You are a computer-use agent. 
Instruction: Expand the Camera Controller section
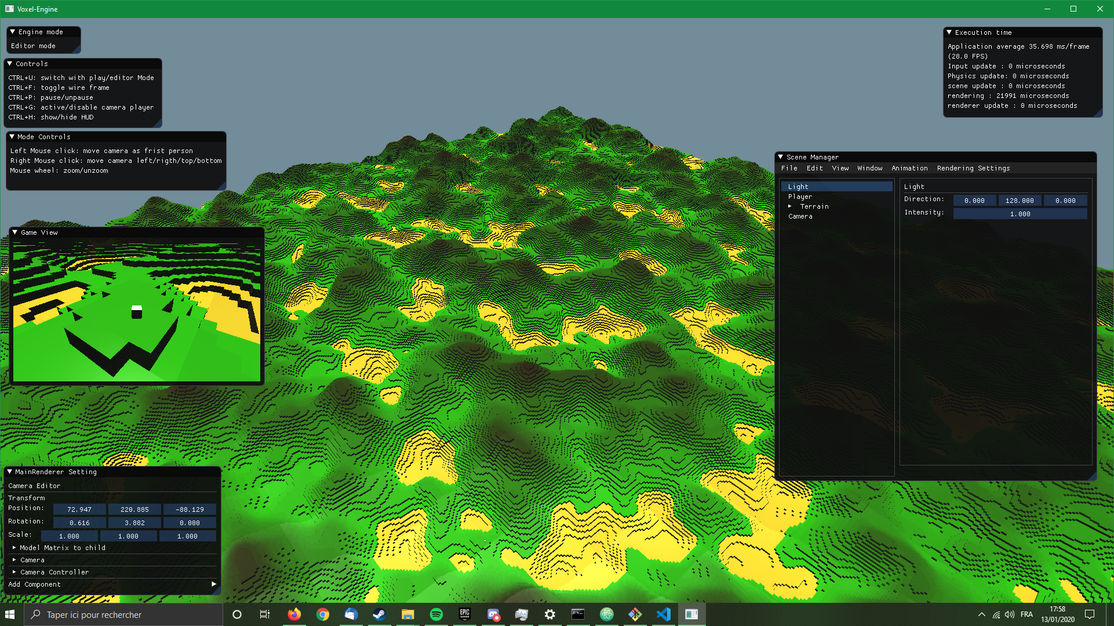click(14, 572)
